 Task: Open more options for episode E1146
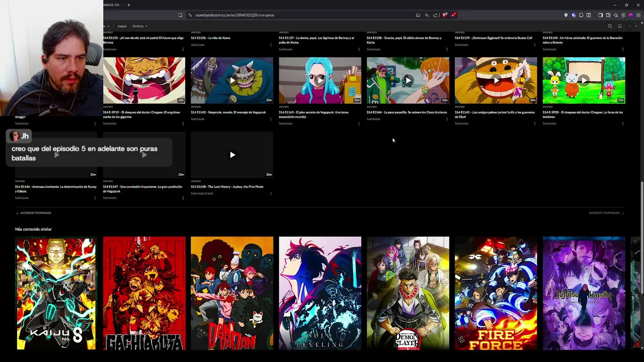click(x=95, y=198)
